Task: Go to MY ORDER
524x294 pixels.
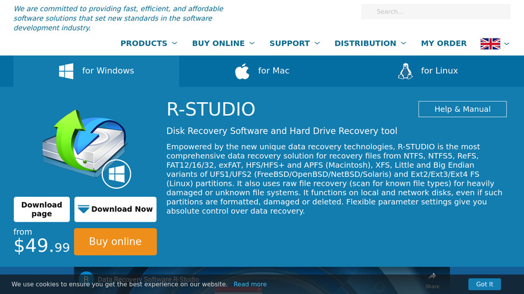Action: pyautogui.click(x=444, y=44)
